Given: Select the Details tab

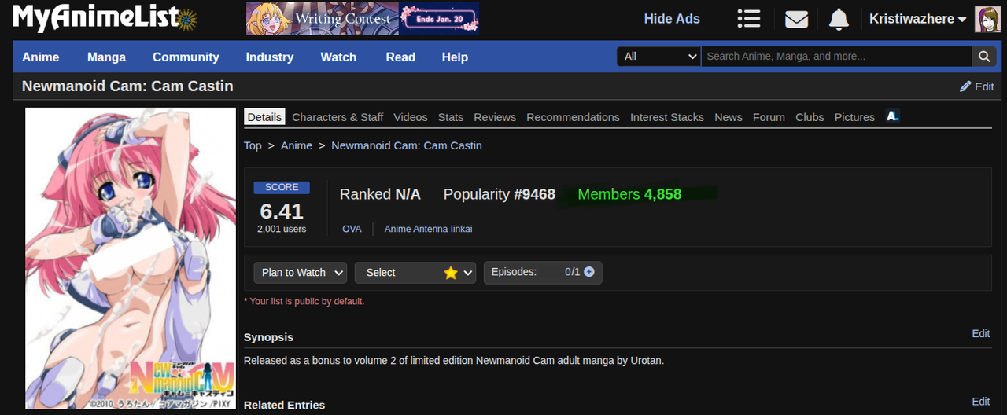Looking at the screenshot, I should click(264, 116).
